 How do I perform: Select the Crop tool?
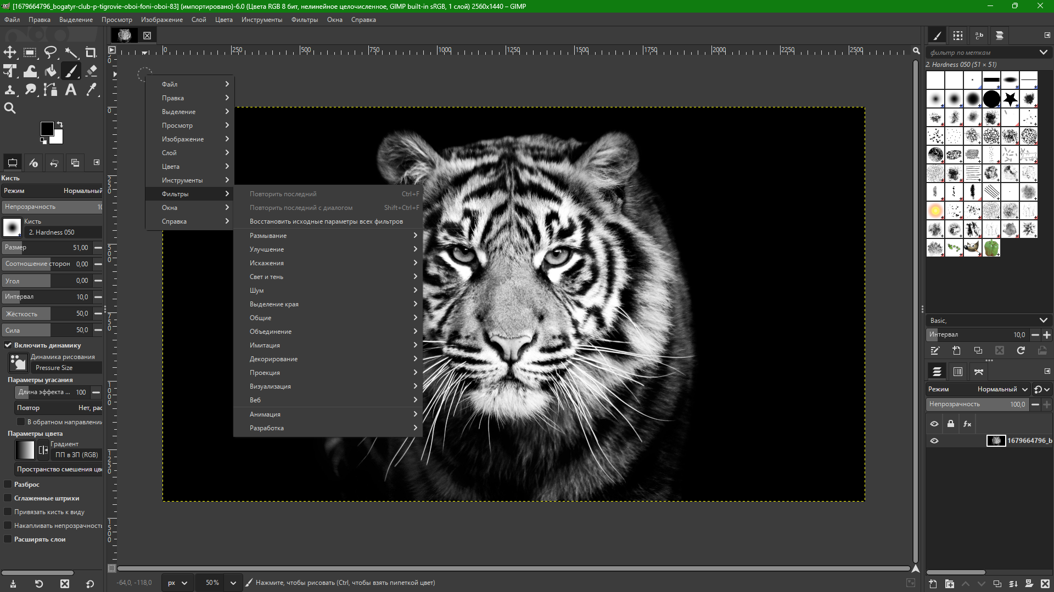[x=91, y=53]
